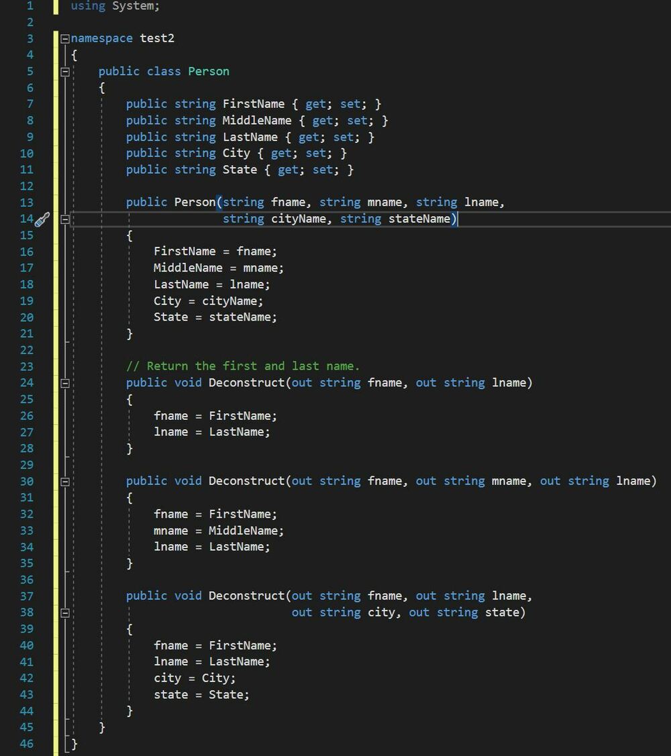Viewport: 671px width, 756px height.
Task: Collapse the three-parameter Deconstruct method
Action: coord(65,481)
